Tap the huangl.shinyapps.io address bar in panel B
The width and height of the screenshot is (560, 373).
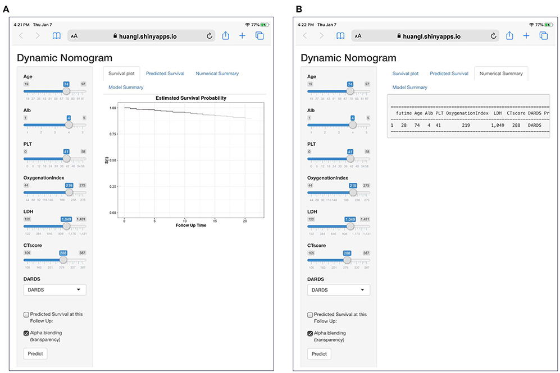[x=425, y=36]
